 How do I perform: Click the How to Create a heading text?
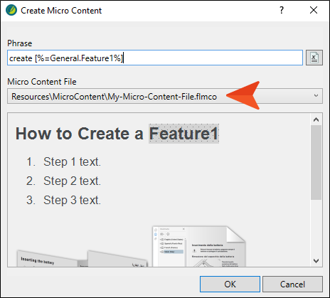80,134
